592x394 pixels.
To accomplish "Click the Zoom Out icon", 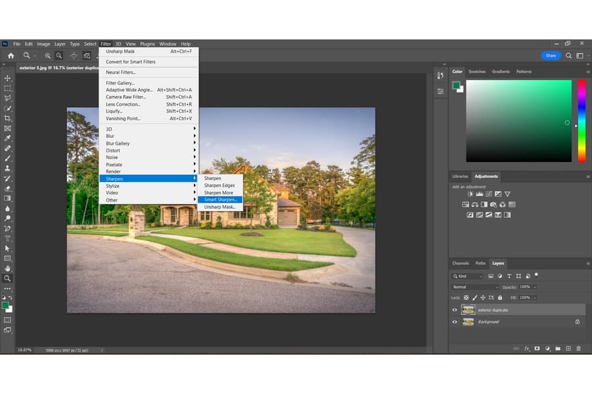I will [59, 56].
